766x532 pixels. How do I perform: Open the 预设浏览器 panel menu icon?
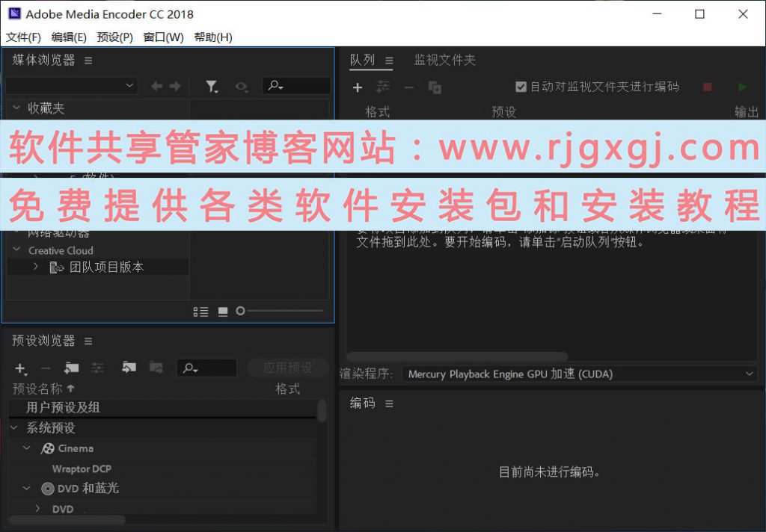(x=88, y=341)
